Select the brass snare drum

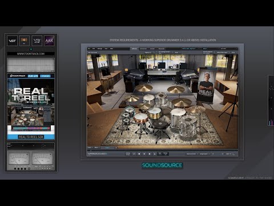point(155,113)
